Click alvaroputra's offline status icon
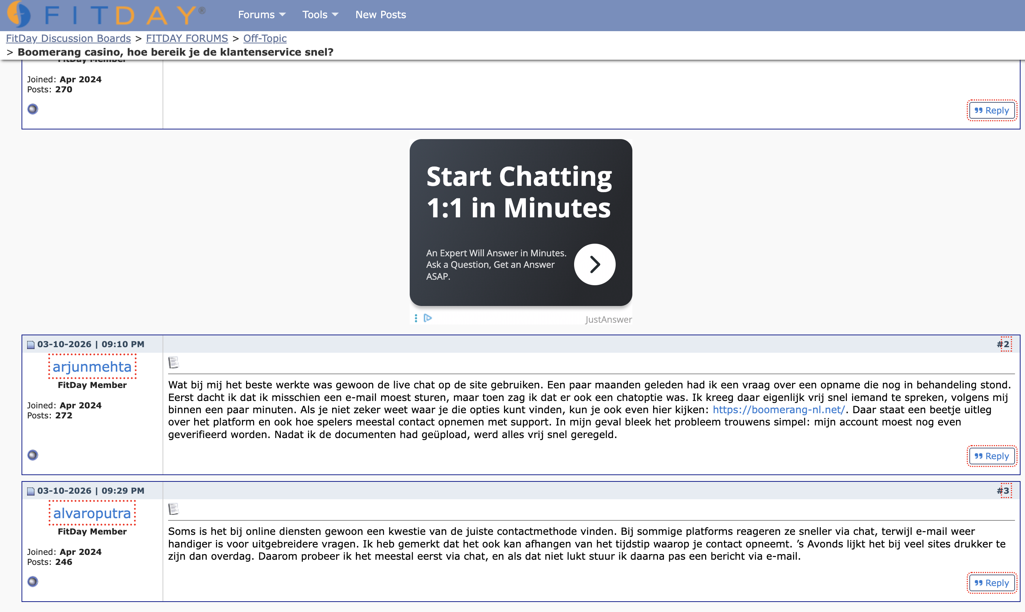This screenshot has height=612, width=1025. click(33, 582)
